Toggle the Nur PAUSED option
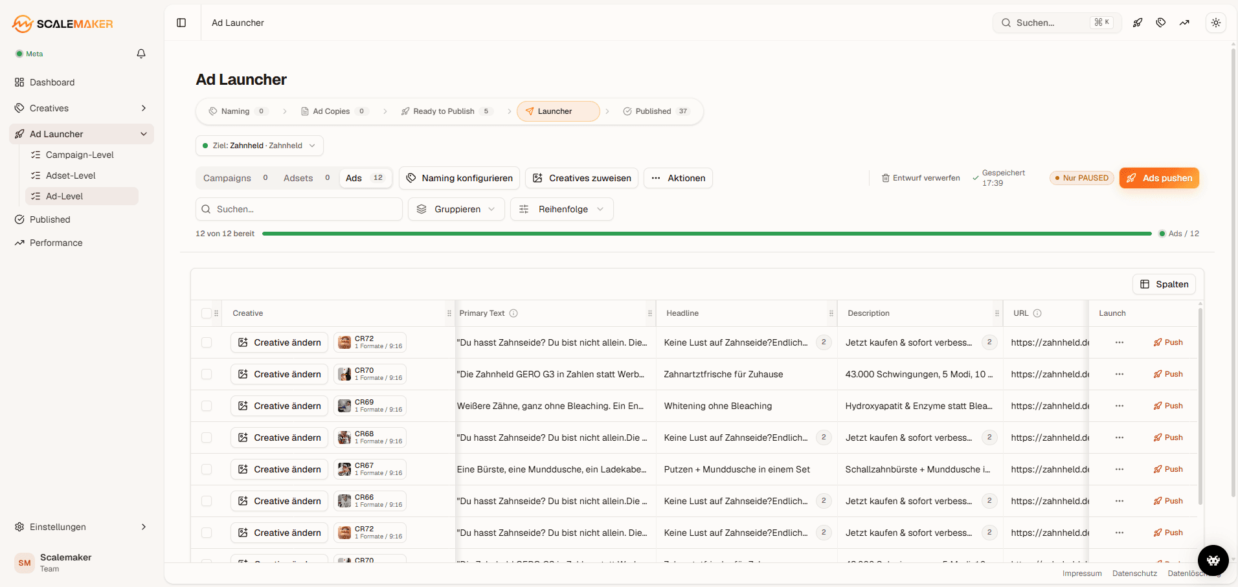 [x=1081, y=178]
